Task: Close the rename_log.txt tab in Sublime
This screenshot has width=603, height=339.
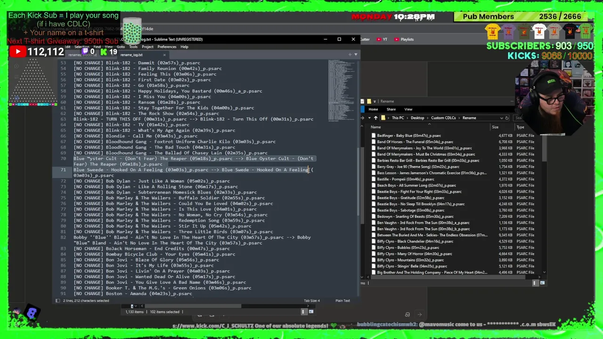Action: click(164, 55)
